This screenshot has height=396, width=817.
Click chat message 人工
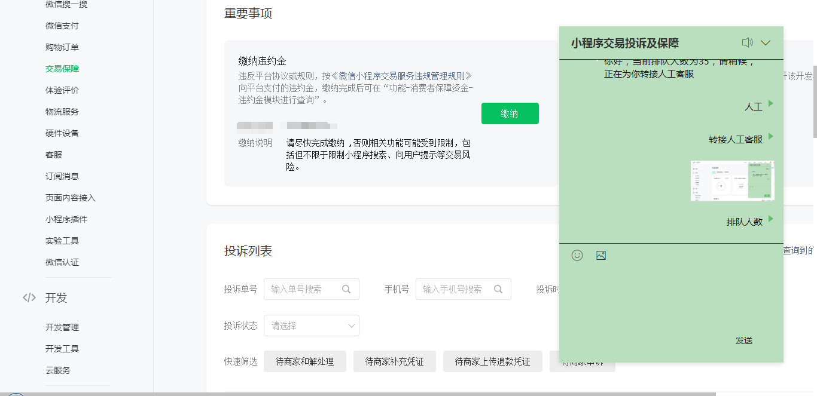coord(754,107)
